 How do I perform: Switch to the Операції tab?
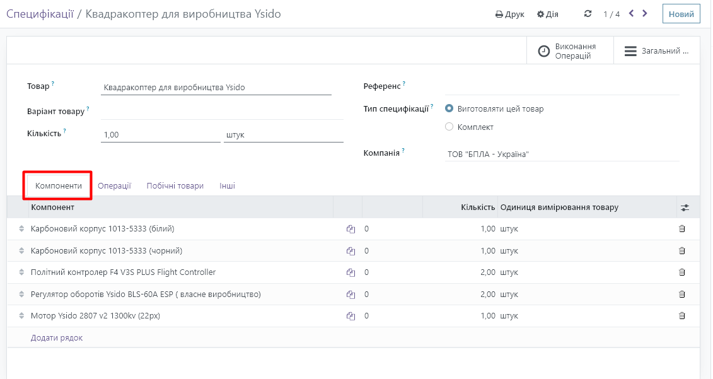(114, 186)
